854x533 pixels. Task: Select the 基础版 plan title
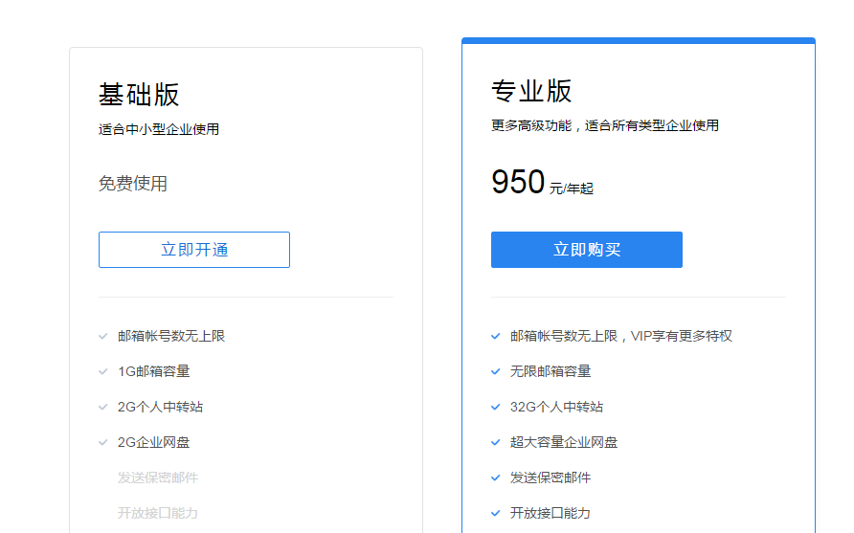point(139,95)
